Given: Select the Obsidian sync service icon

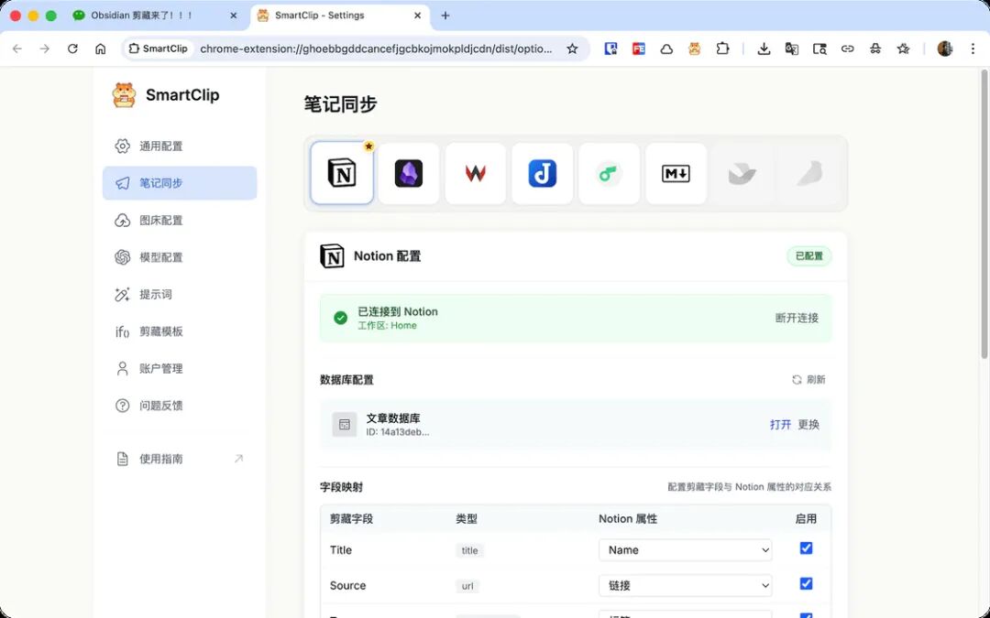Looking at the screenshot, I should [408, 173].
